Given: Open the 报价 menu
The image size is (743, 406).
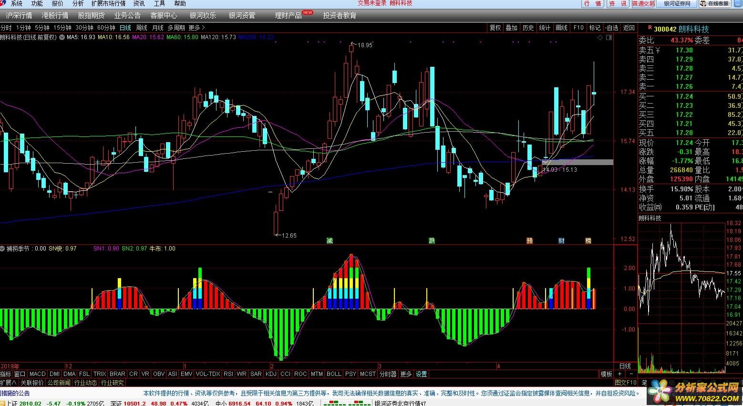Looking at the screenshot, I should point(58,3).
